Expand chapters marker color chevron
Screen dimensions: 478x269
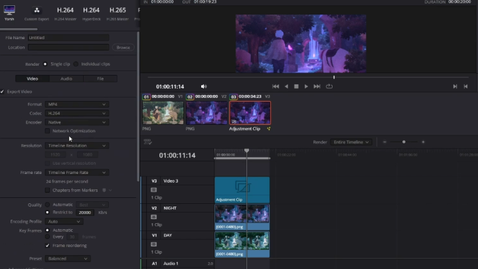click(110, 191)
